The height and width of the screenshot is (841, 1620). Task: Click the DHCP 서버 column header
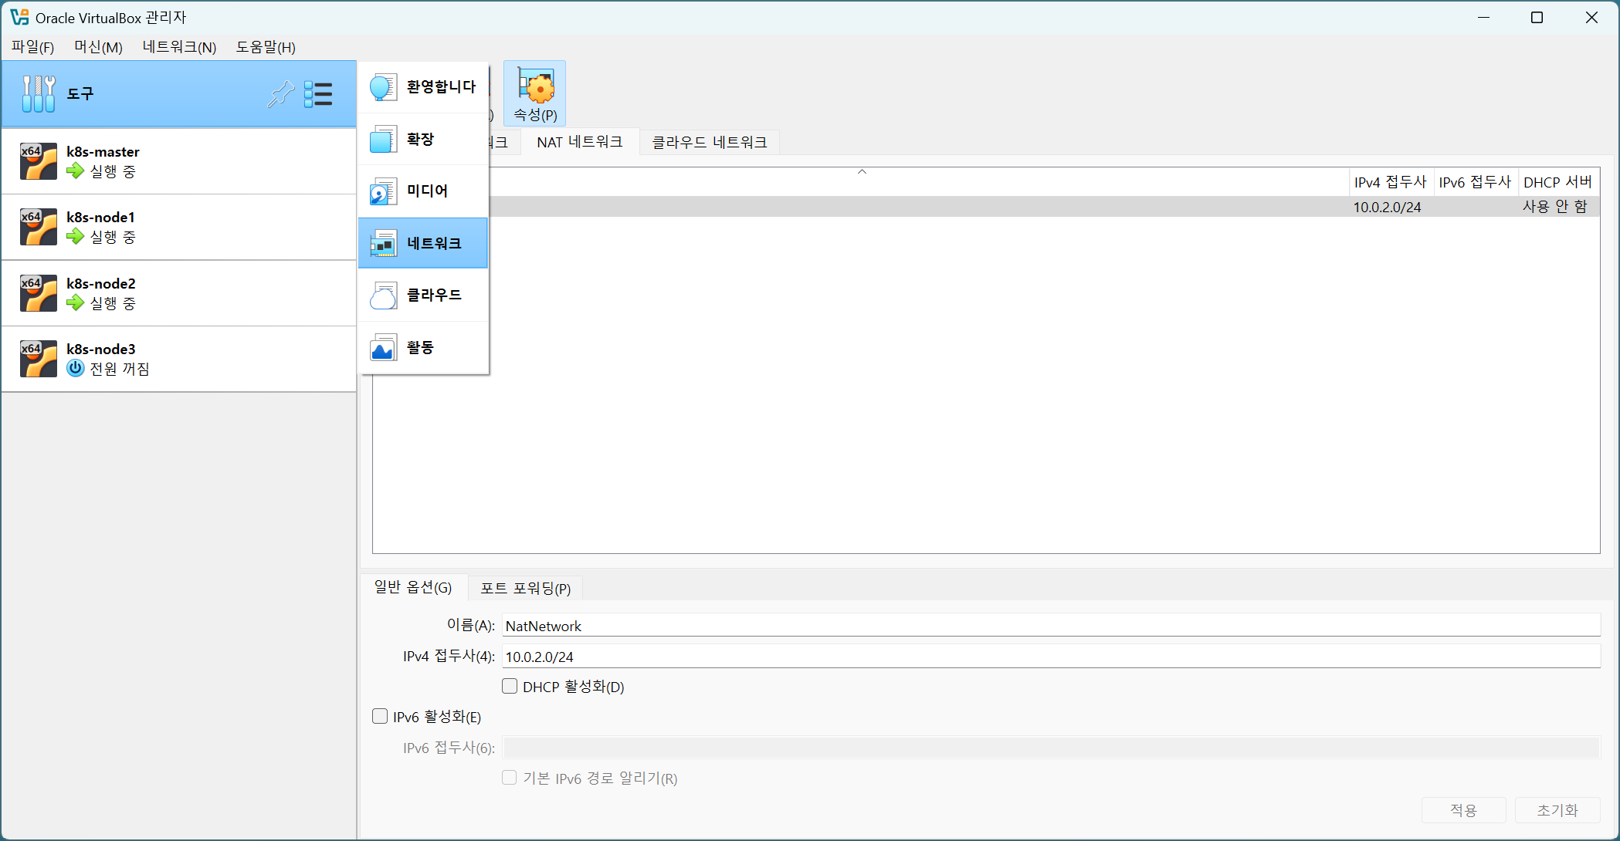pos(1557,182)
